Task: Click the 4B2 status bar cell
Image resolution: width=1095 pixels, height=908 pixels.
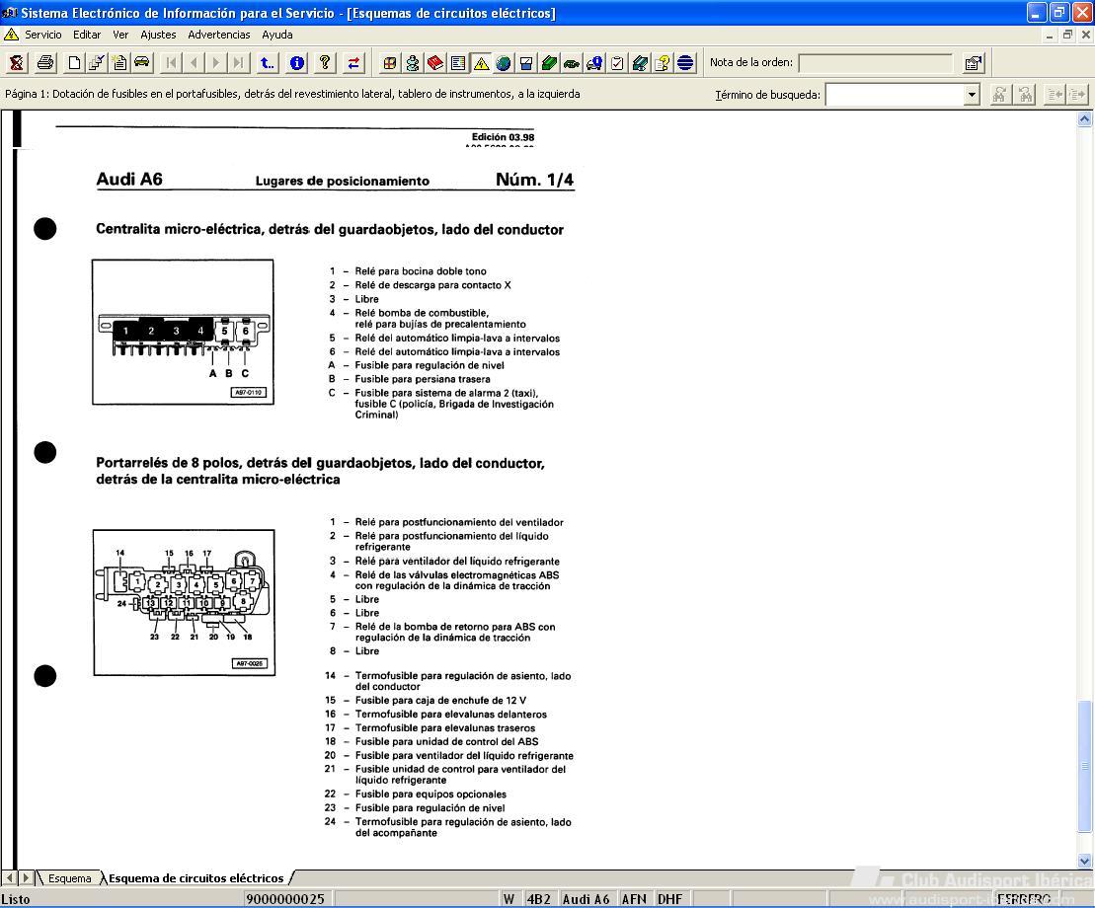Action: (x=538, y=899)
